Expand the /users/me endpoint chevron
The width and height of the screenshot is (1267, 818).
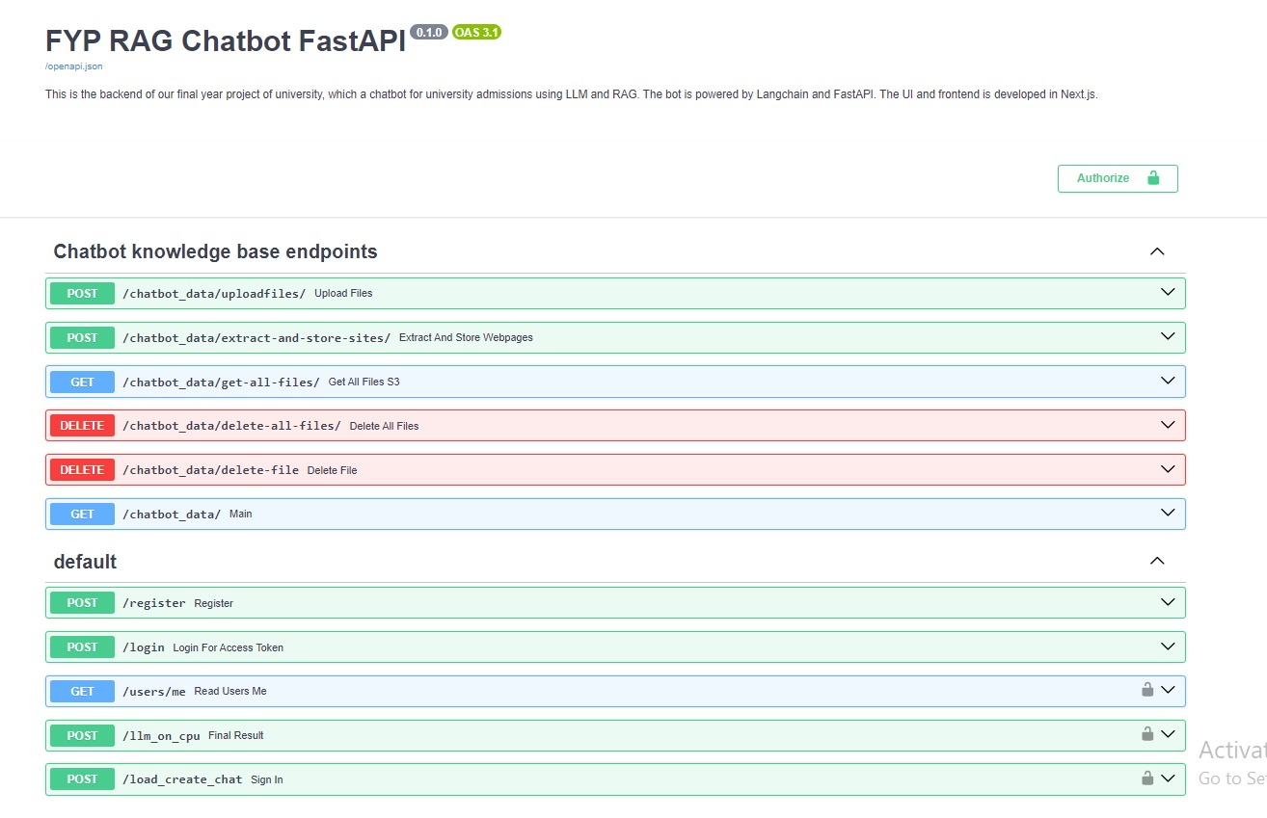(1168, 690)
